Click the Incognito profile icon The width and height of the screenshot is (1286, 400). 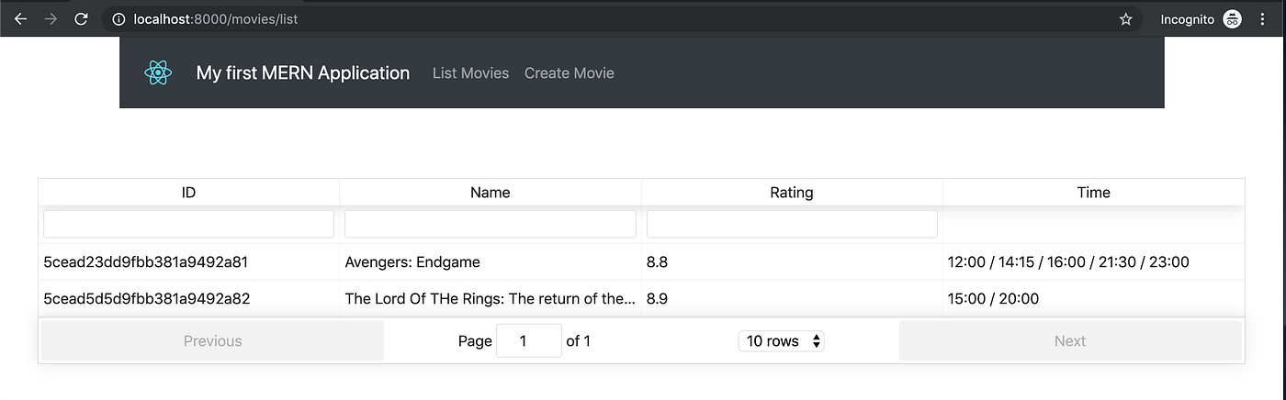click(x=1232, y=19)
